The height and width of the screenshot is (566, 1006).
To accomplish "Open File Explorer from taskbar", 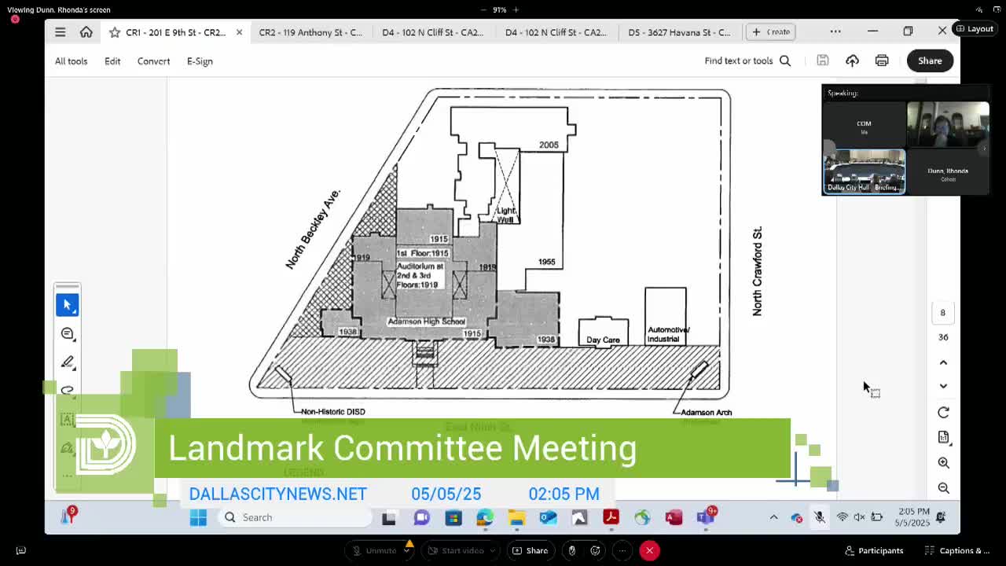I will click(x=516, y=517).
